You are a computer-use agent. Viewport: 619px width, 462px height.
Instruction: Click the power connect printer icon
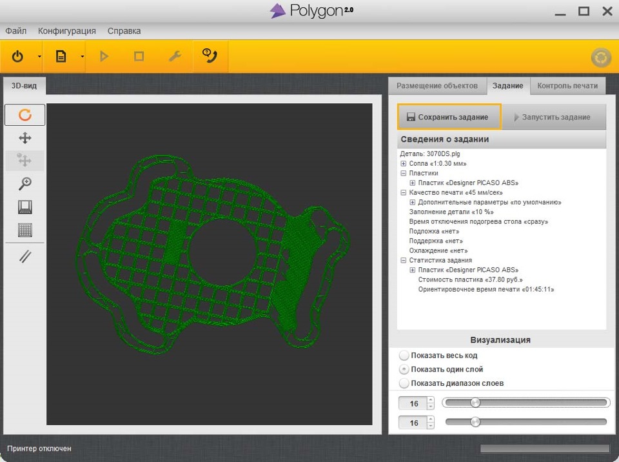(x=17, y=57)
